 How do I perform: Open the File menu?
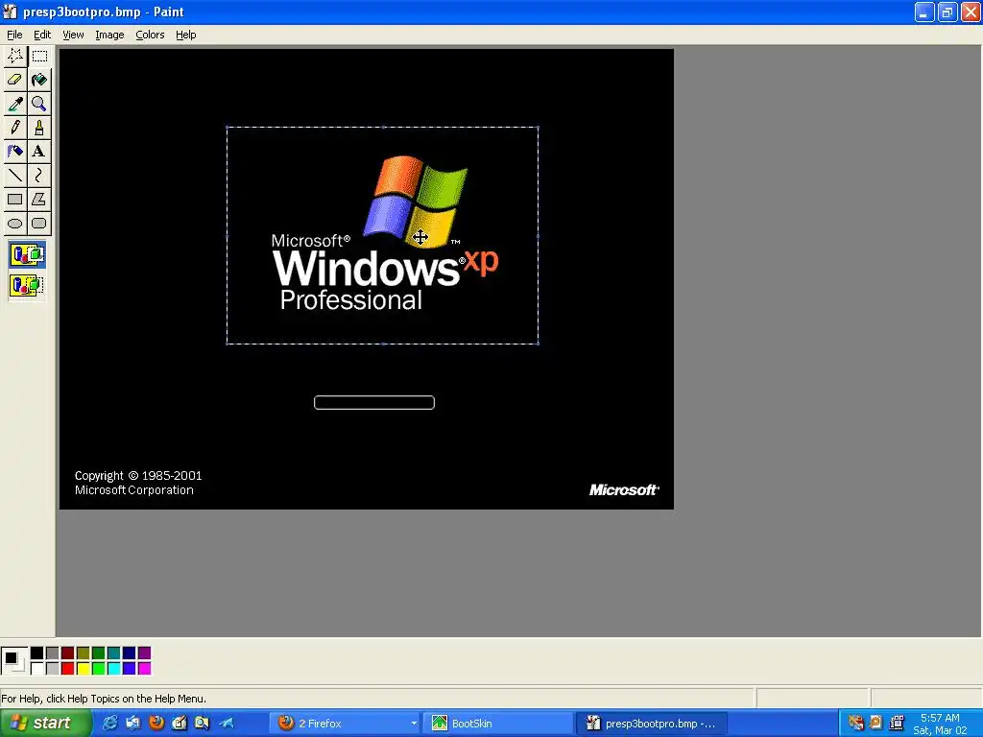pyautogui.click(x=14, y=35)
